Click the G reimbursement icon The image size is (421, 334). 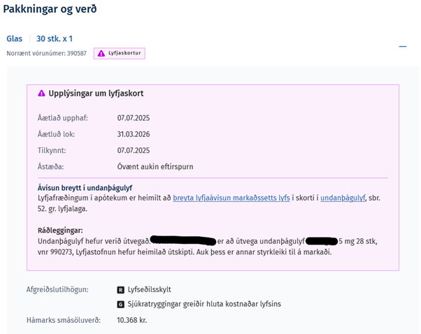click(121, 304)
